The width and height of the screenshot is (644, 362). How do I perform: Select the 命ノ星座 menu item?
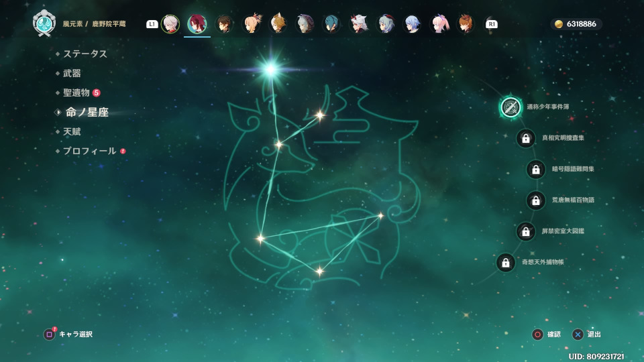(87, 112)
